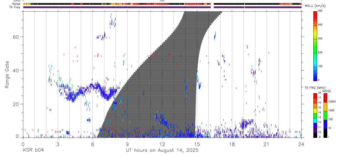
Task: Click the 'Noise' row label at top left
Action: pyautogui.click(x=17, y=4)
